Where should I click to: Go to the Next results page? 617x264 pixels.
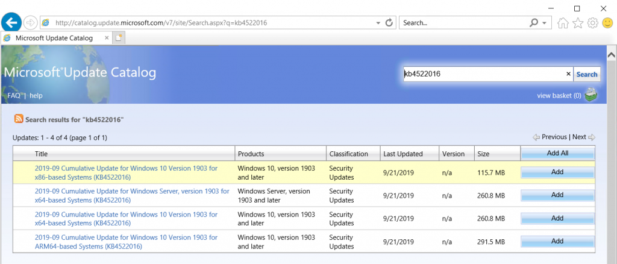[579, 137]
